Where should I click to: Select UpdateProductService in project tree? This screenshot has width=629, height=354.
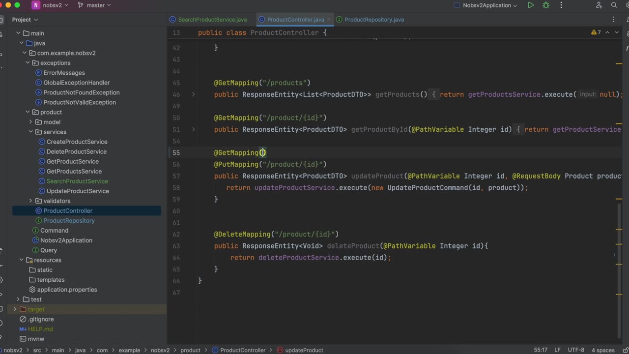pos(78,191)
